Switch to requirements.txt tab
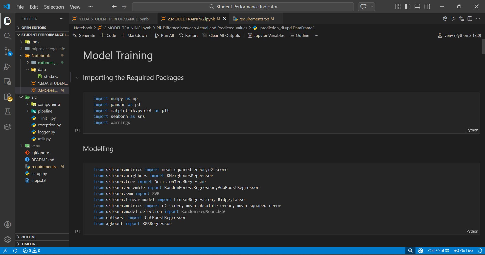This screenshot has height=255, width=485. coord(254,19)
